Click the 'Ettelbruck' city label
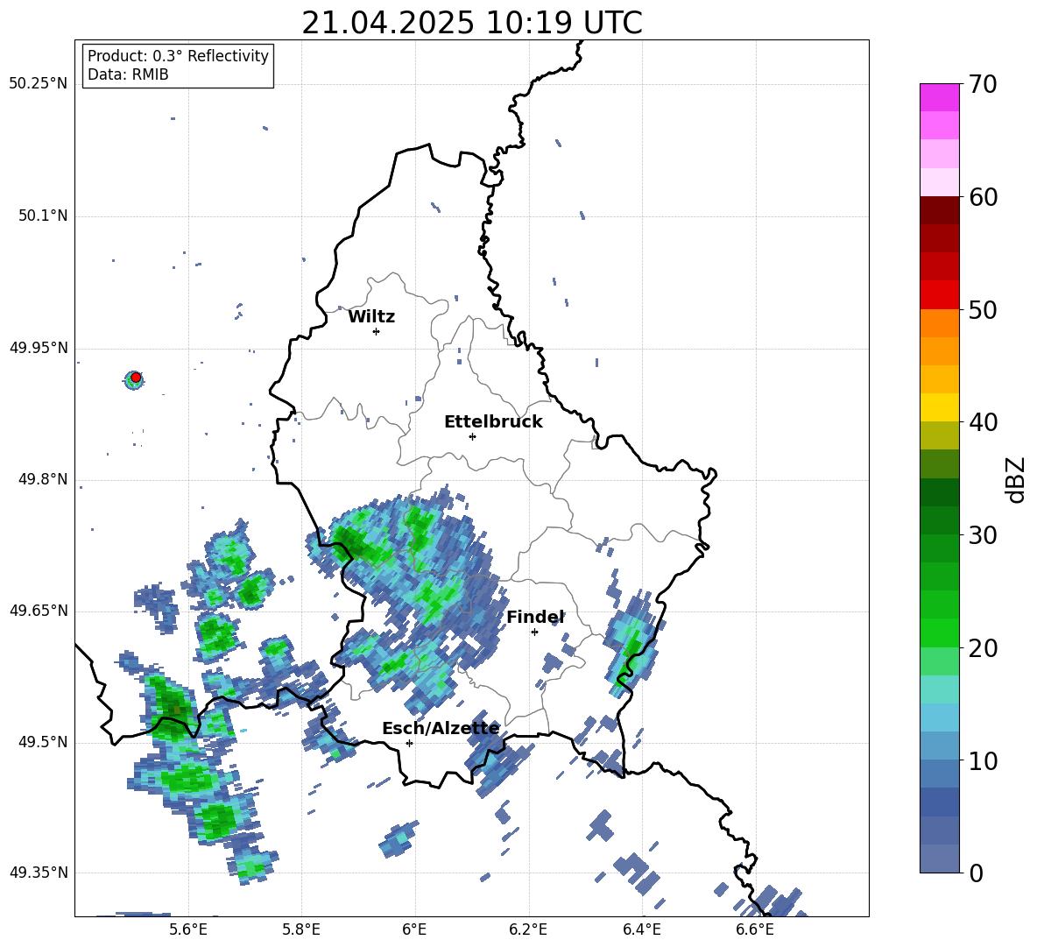The image size is (1037, 947). pyautogui.click(x=493, y=422)
